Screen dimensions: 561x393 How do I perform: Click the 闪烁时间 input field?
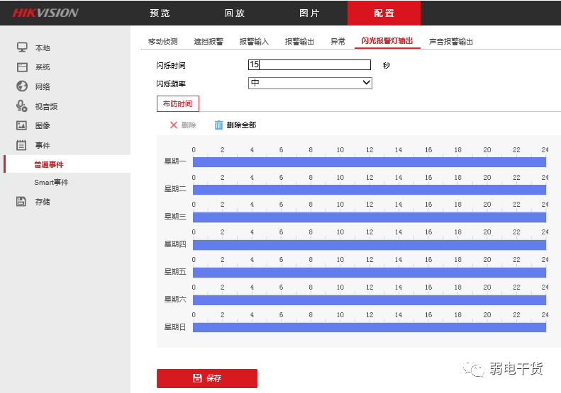309,64
